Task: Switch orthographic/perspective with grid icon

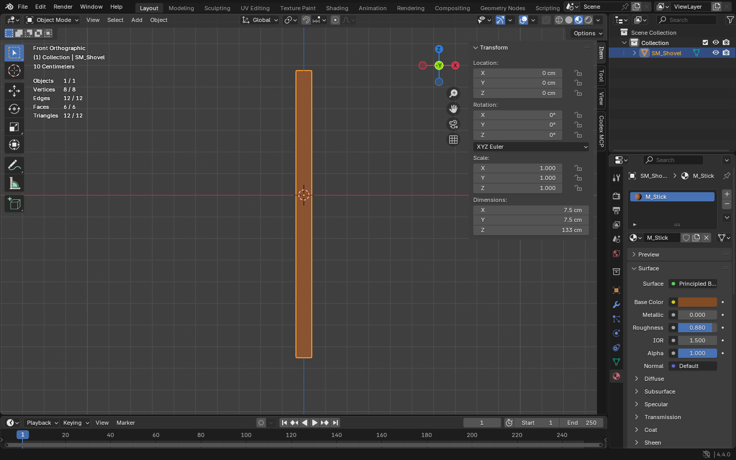Action: pyautogui.click(x=453, y=140)
